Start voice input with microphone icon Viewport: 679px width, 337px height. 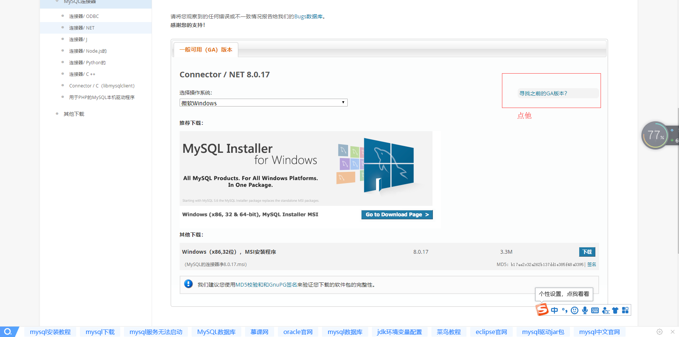tap(585, 310)
